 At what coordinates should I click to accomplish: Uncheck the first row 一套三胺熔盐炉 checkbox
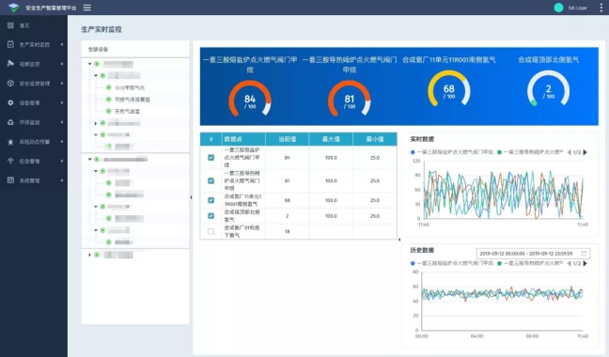[x=211, y=158]
